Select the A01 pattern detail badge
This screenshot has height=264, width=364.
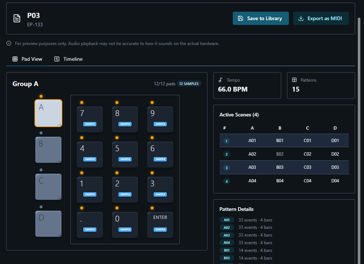227,220
